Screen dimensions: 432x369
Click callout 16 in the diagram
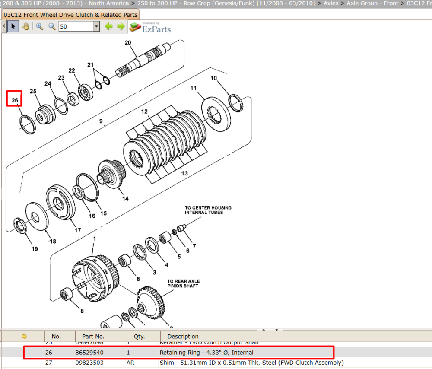(x=92, y=216)
